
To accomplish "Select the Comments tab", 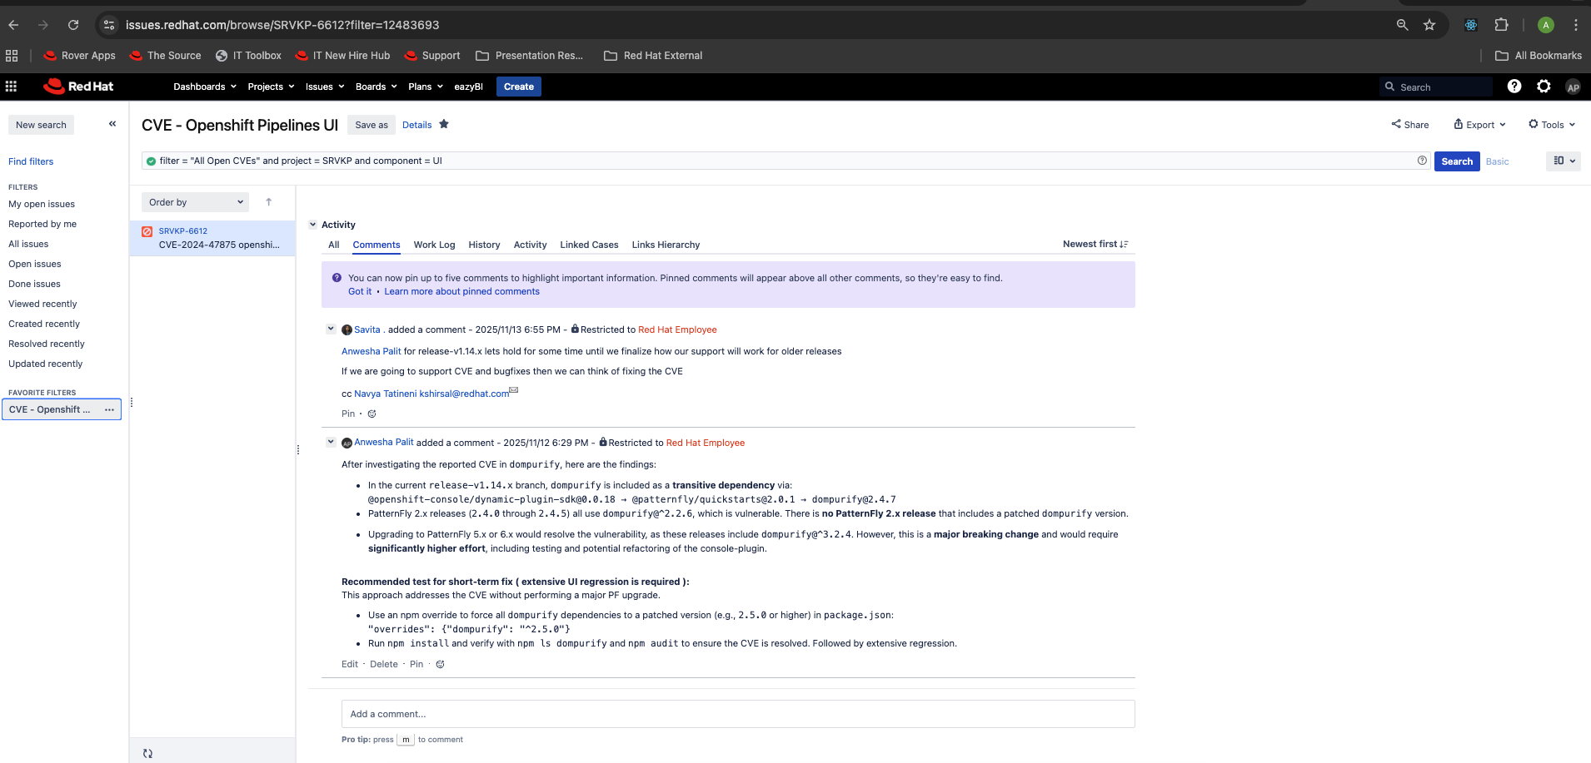I will [x=377, y=245].
